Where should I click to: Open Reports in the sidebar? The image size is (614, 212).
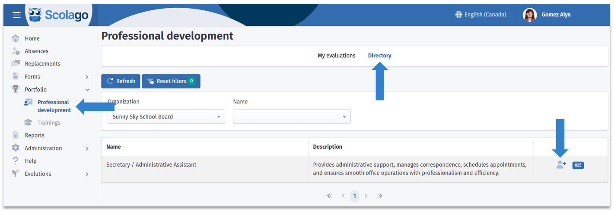point(35,135)
